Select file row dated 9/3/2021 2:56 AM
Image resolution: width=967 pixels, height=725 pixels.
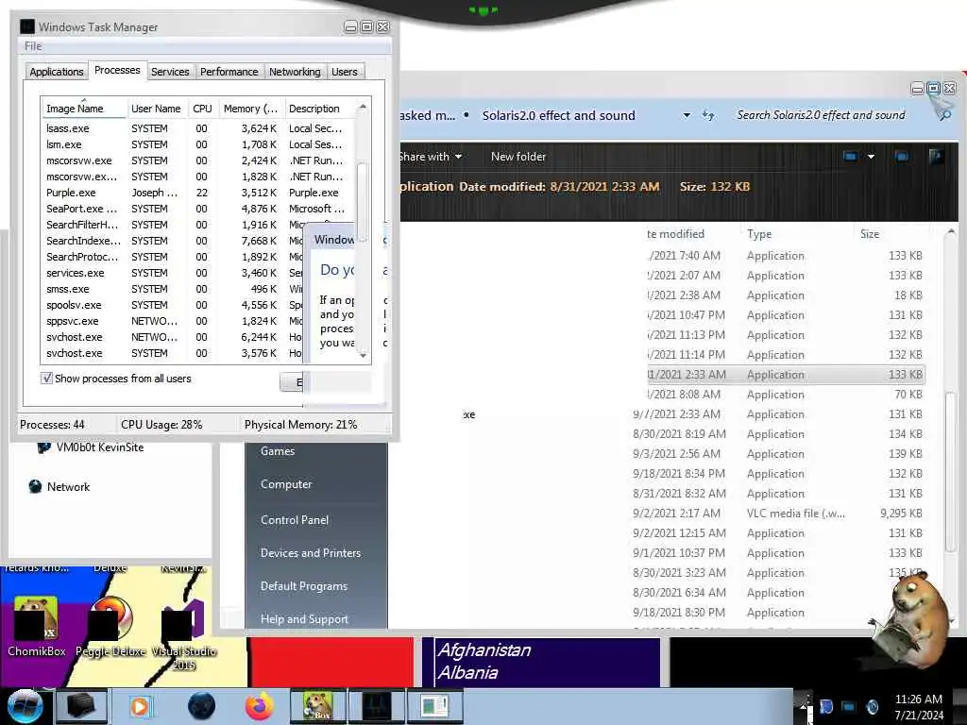point(778,454)
